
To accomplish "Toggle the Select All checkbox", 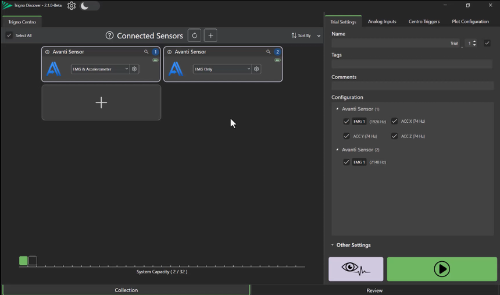I will click(x=9, y=35).
